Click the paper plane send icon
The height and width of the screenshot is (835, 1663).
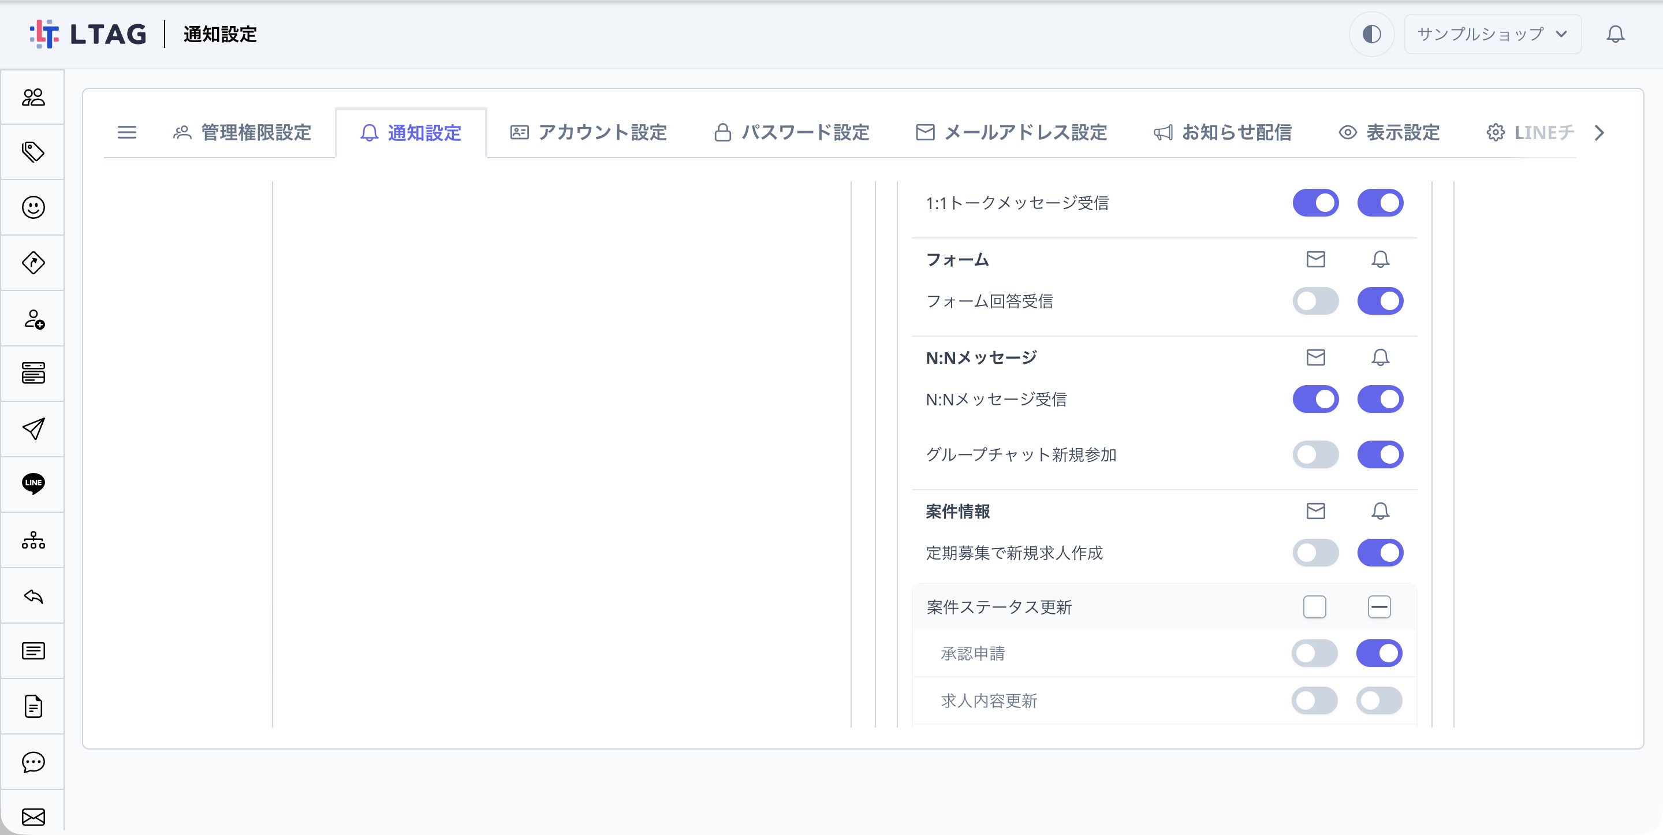[x=33, y=429]
